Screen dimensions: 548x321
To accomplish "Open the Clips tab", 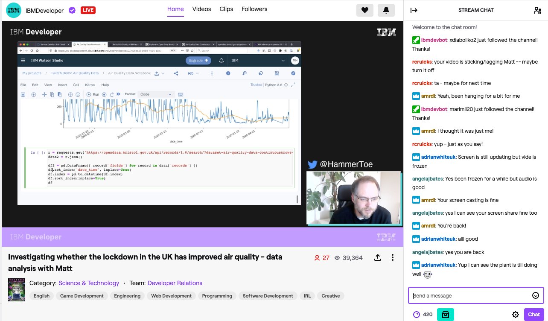I will point(226,9).
